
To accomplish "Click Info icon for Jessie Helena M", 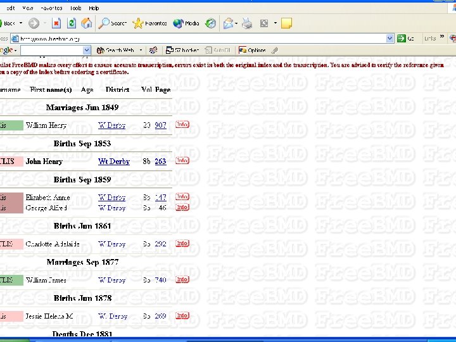I will (182, 315).
